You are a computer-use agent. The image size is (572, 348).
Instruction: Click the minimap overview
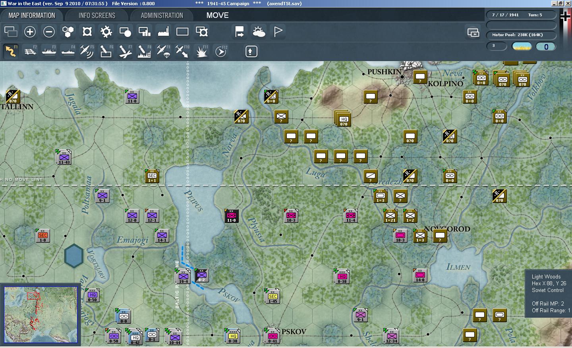tap(41, 314)
